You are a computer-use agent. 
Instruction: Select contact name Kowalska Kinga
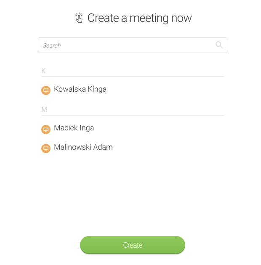click(80, 89)
